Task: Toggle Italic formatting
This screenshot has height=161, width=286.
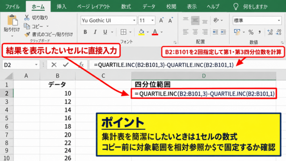Action: [x=95, y=32]
